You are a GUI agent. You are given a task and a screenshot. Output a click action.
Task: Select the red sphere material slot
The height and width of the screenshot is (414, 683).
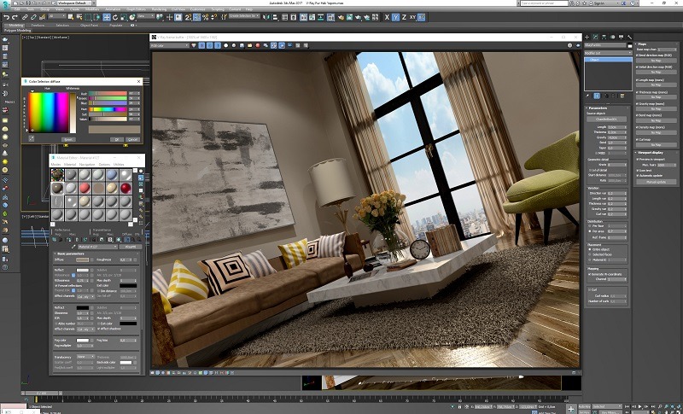click(x=126, y=188)
